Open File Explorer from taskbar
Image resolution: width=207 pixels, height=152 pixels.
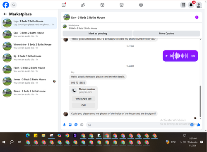tap(43, 135)
